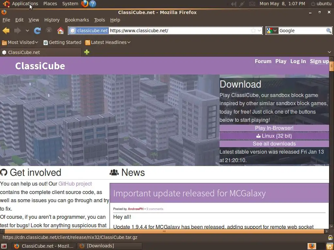Screen dimensions: 334x250
Task: Click ClassiCube.net - Mozilla taskbar button
Action: coord(44,246)
